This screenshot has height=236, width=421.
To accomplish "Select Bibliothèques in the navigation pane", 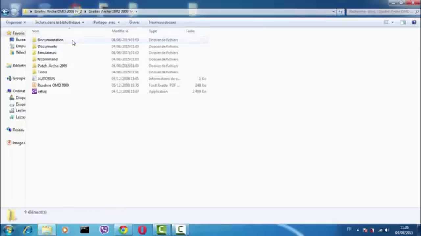I will 16,66.
